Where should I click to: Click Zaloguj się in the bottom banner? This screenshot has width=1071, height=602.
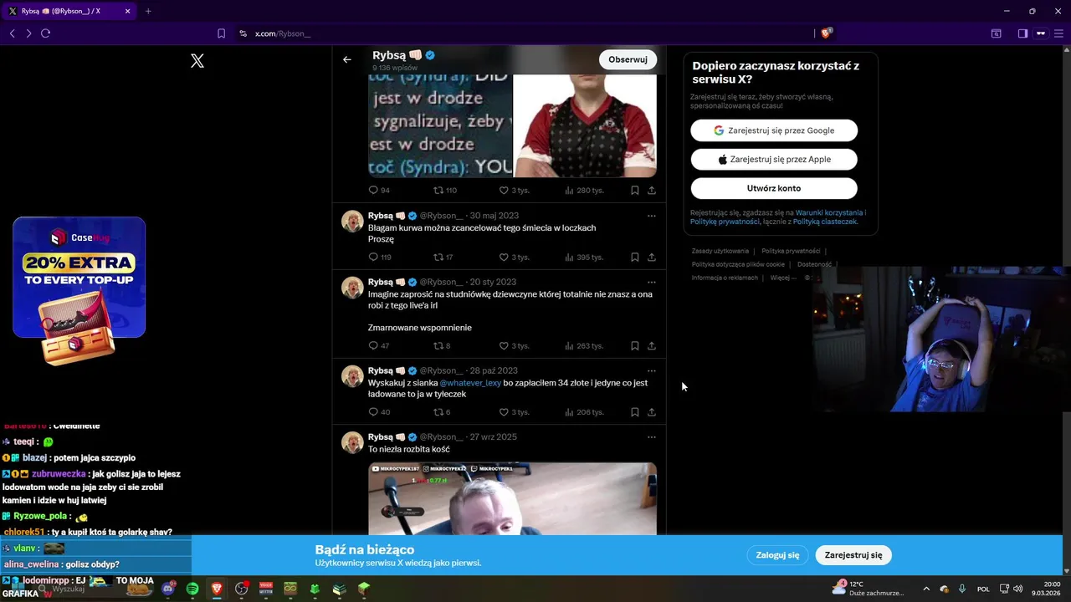tap(777, 555)
